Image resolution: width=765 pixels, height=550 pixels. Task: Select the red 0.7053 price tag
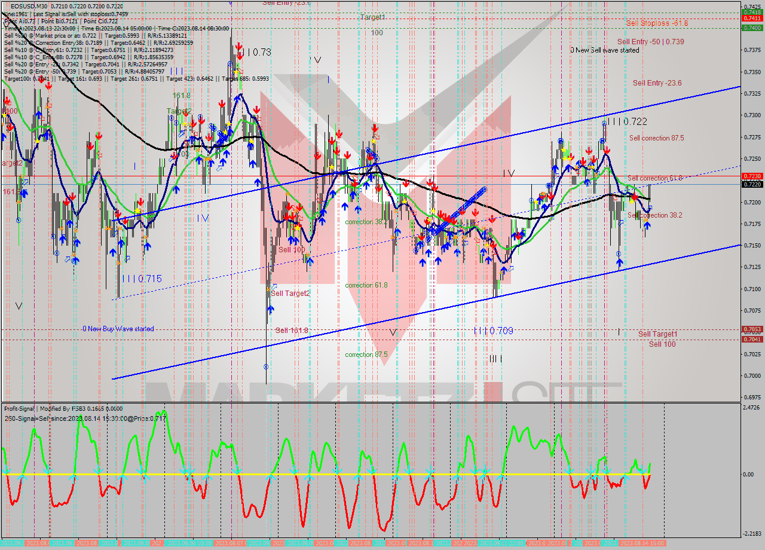752,329
